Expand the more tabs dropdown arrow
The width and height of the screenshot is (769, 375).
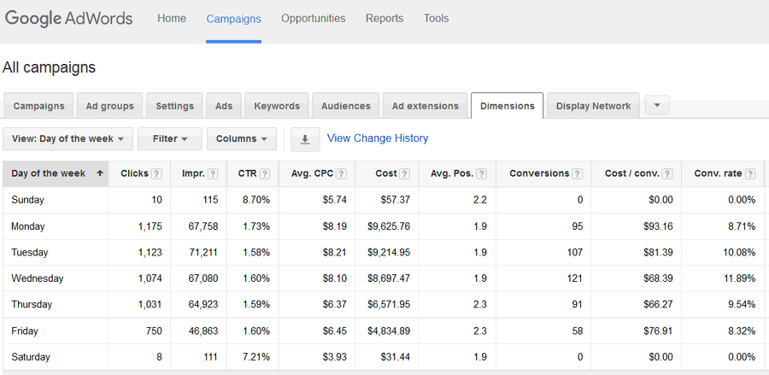click(657, 105)
